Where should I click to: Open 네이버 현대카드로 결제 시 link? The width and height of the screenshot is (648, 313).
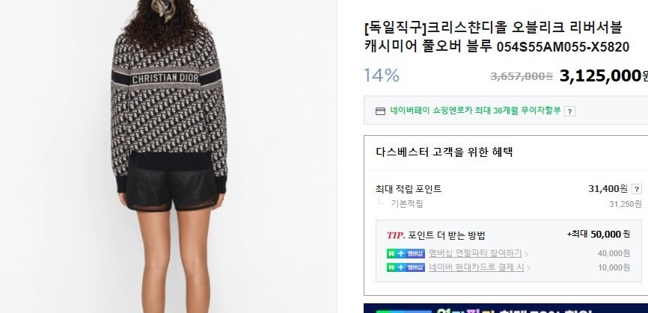click(476, 267)
